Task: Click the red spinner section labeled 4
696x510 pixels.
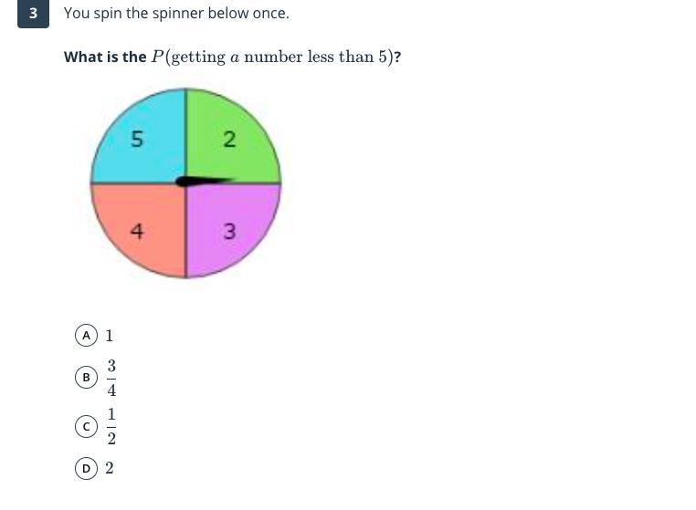Action: tap(144, 226)
